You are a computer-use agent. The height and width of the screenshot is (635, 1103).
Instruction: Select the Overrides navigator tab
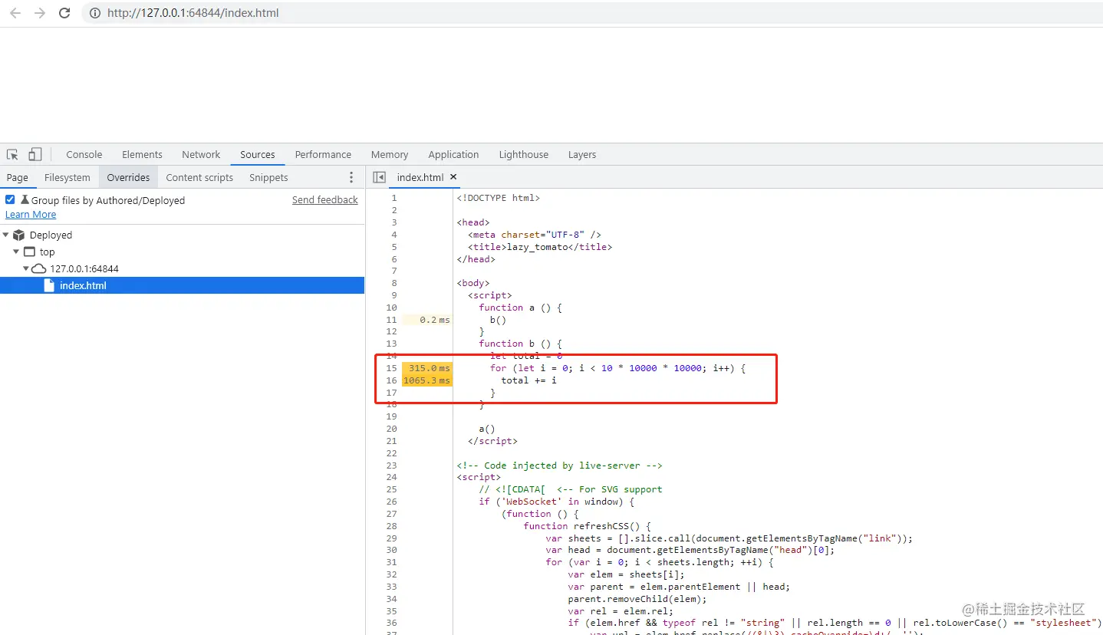(128, 177)
